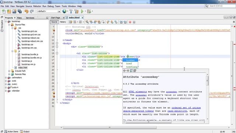Click the Find Previous Occurrence icon
236x133 pixels.
pos(91,22)
